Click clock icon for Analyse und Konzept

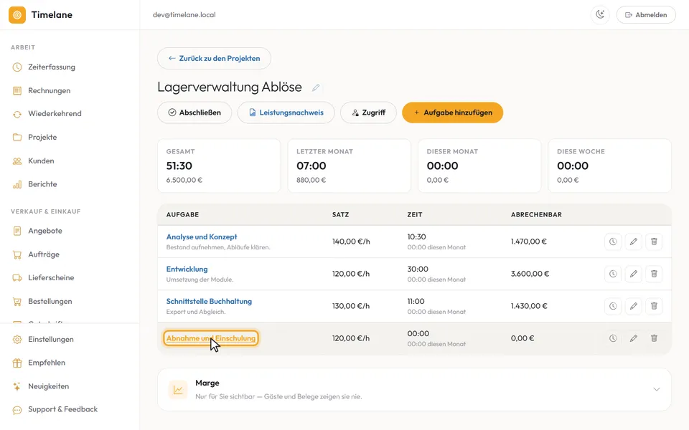point(613,242)
